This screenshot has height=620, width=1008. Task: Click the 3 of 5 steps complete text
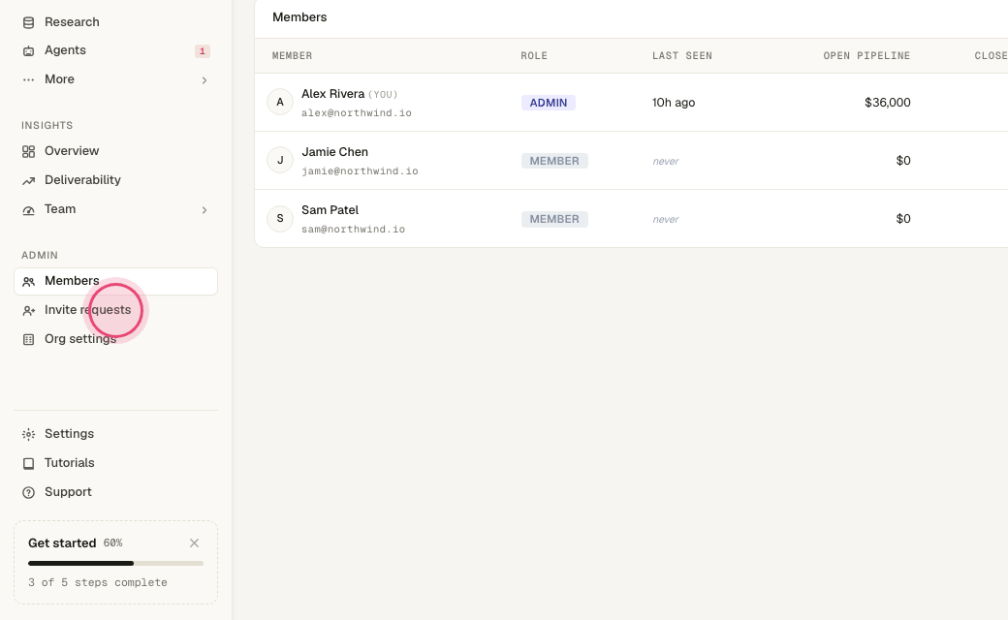coord(98,583)
